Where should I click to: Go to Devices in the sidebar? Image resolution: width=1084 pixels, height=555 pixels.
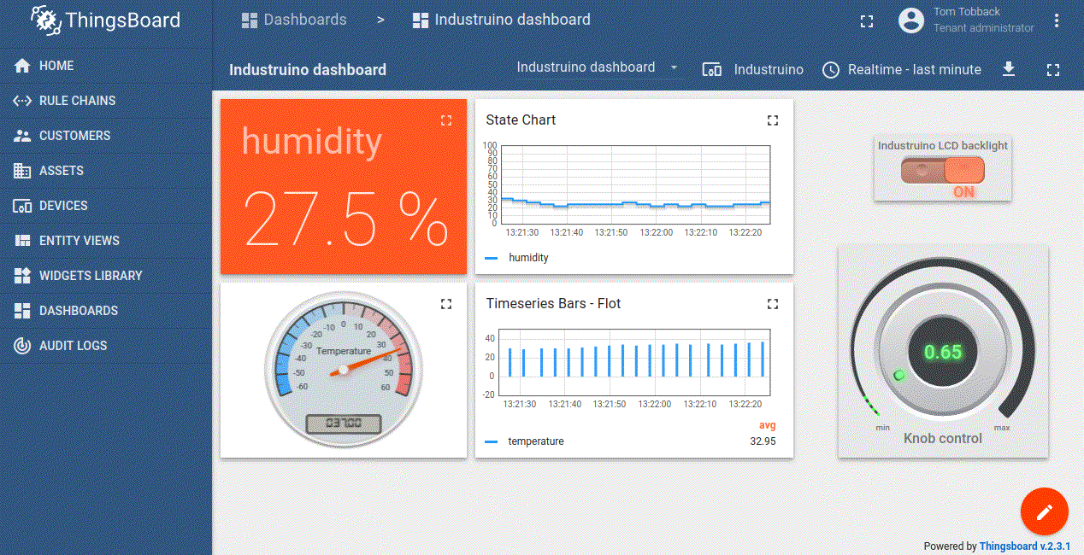pos(63,206)
